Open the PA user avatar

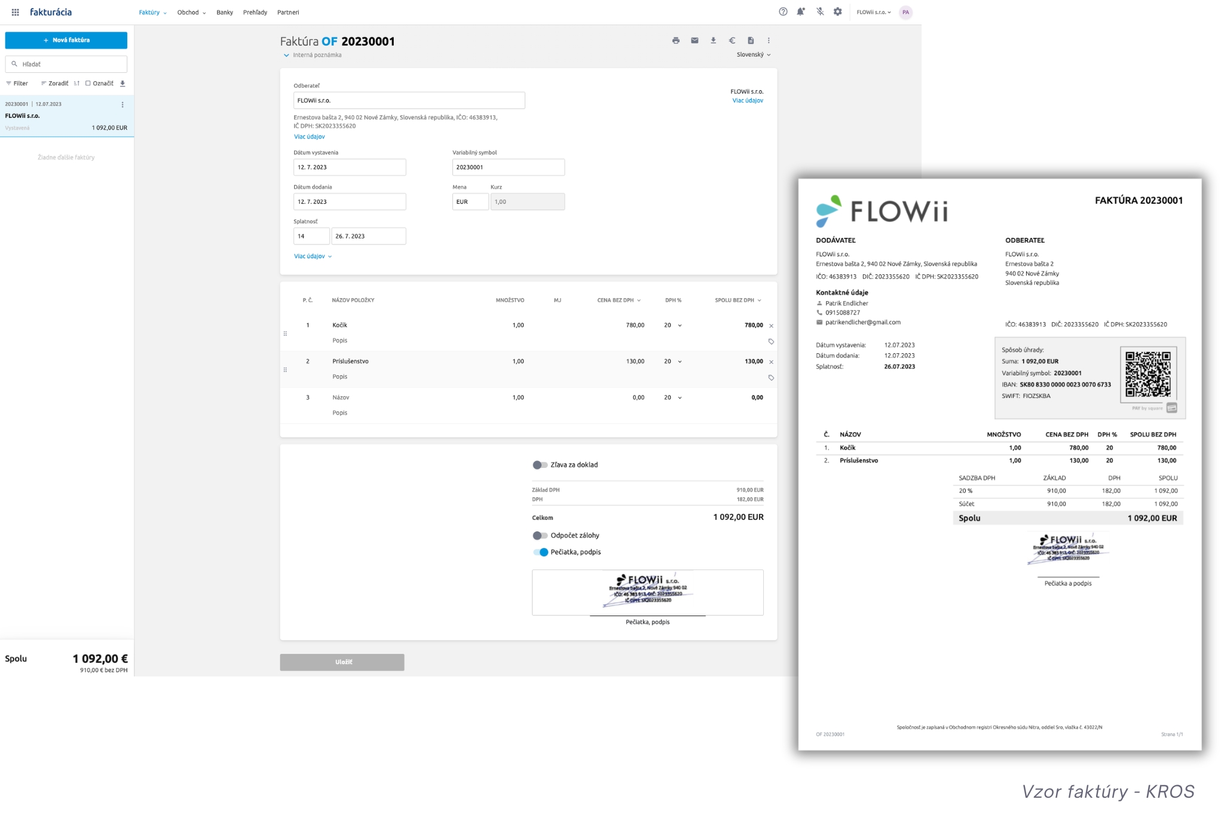click(905, 12)
